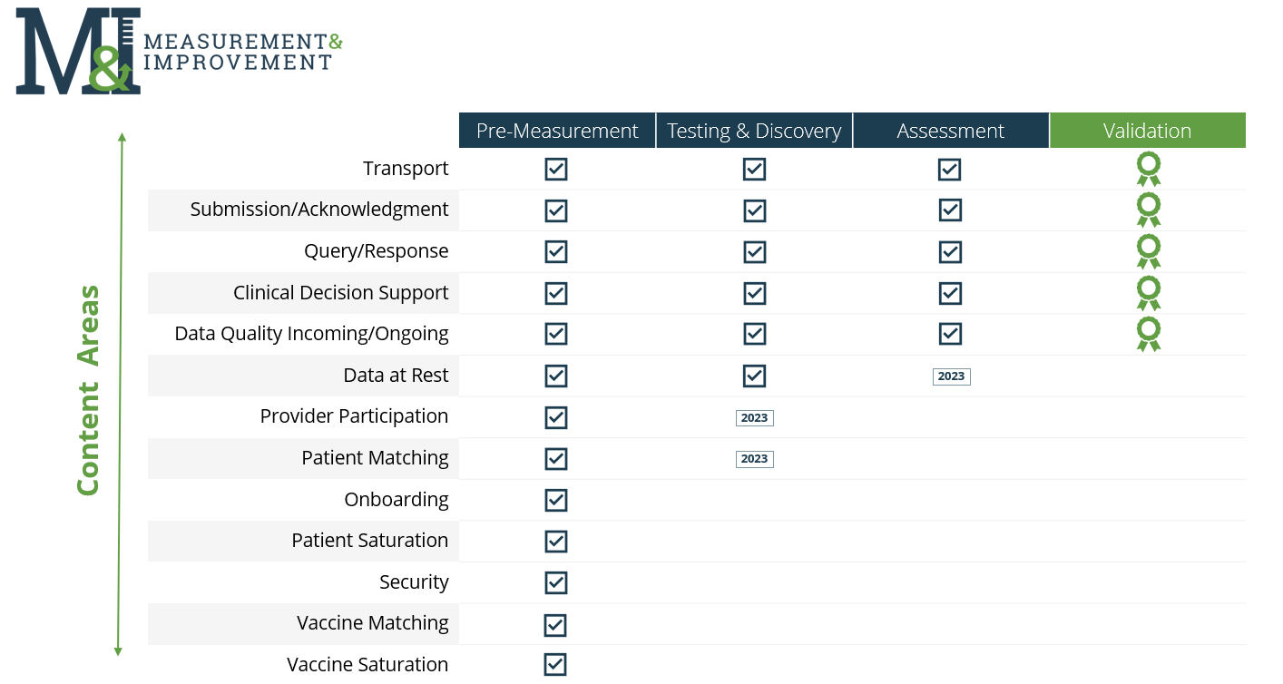Click the Transport validation ribbon badge
This screenshot has width=1283, height=684.
click(x=1149, y=170)
